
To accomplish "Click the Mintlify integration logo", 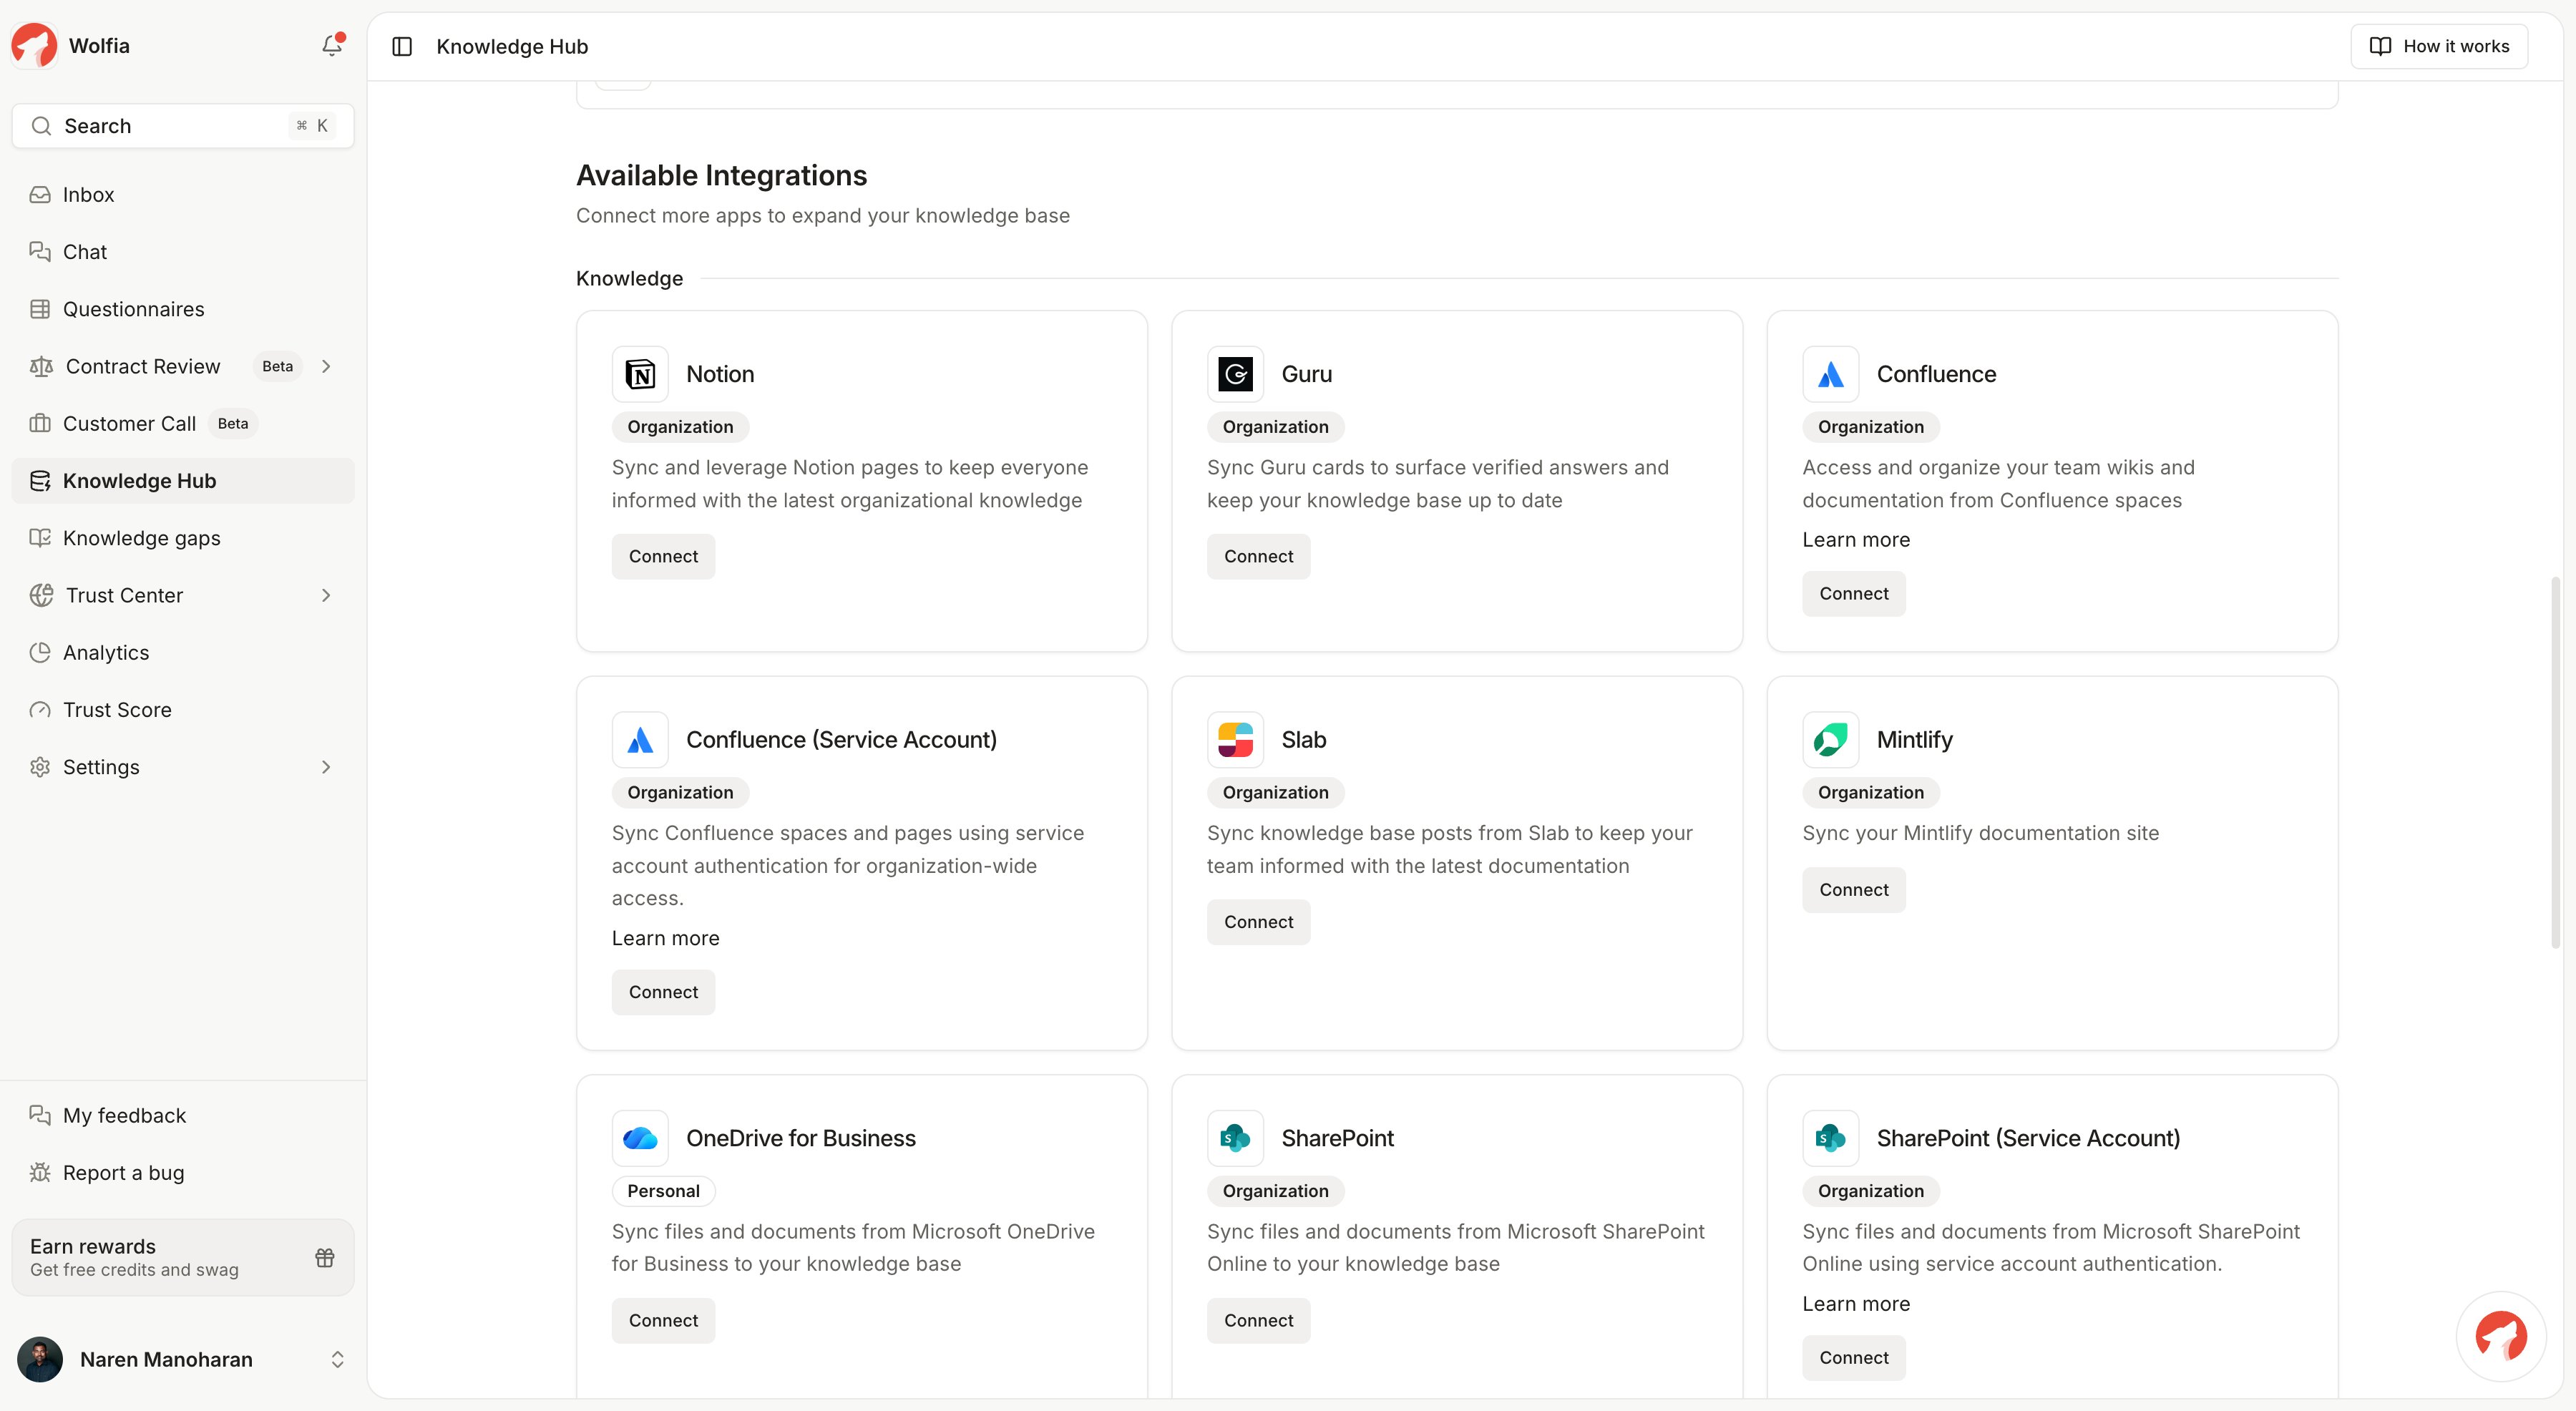I will [x=1830, y=740].
